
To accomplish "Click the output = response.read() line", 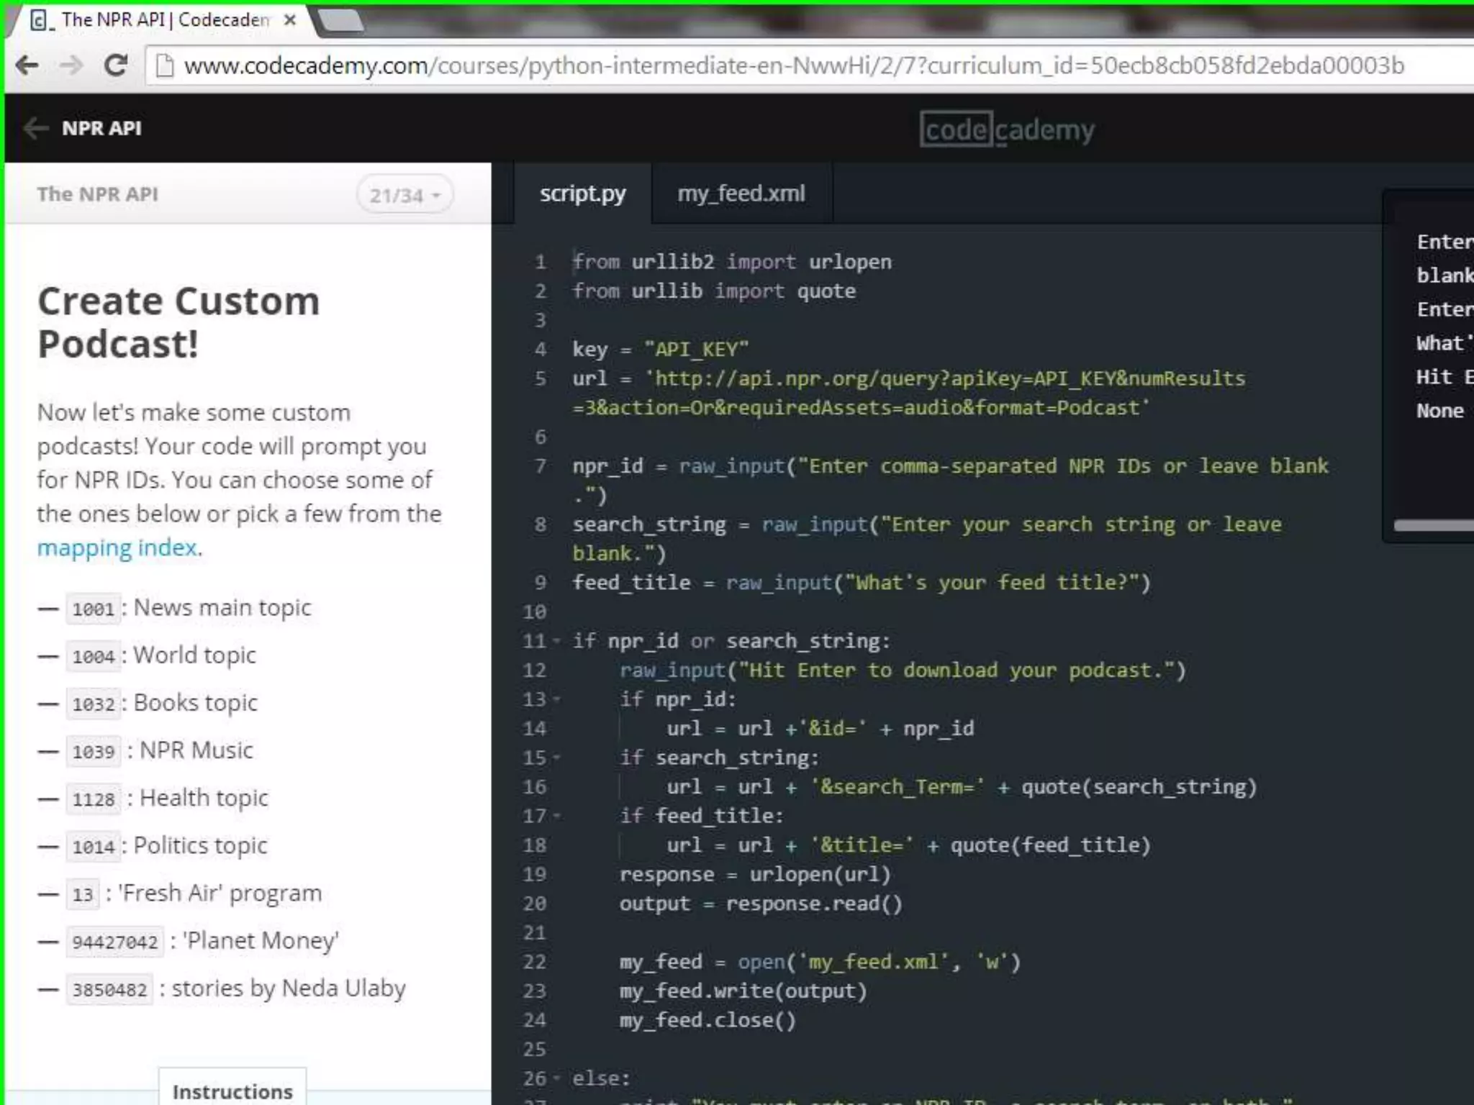I will pyautogui.click(x=761, y=904).
